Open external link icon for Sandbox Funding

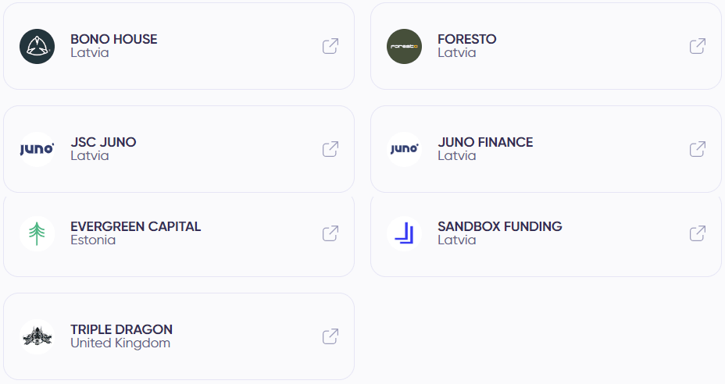[697, 233]
